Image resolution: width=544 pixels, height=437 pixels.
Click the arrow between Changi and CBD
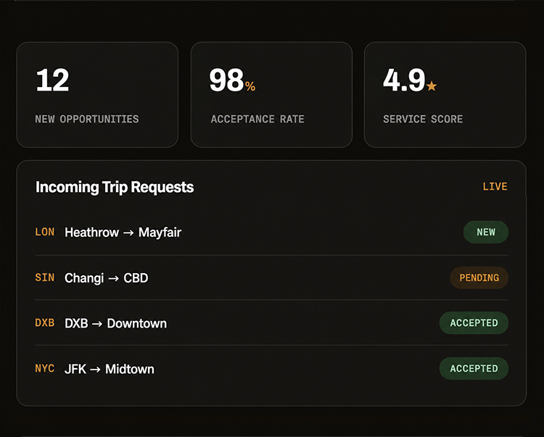(113, 278)
